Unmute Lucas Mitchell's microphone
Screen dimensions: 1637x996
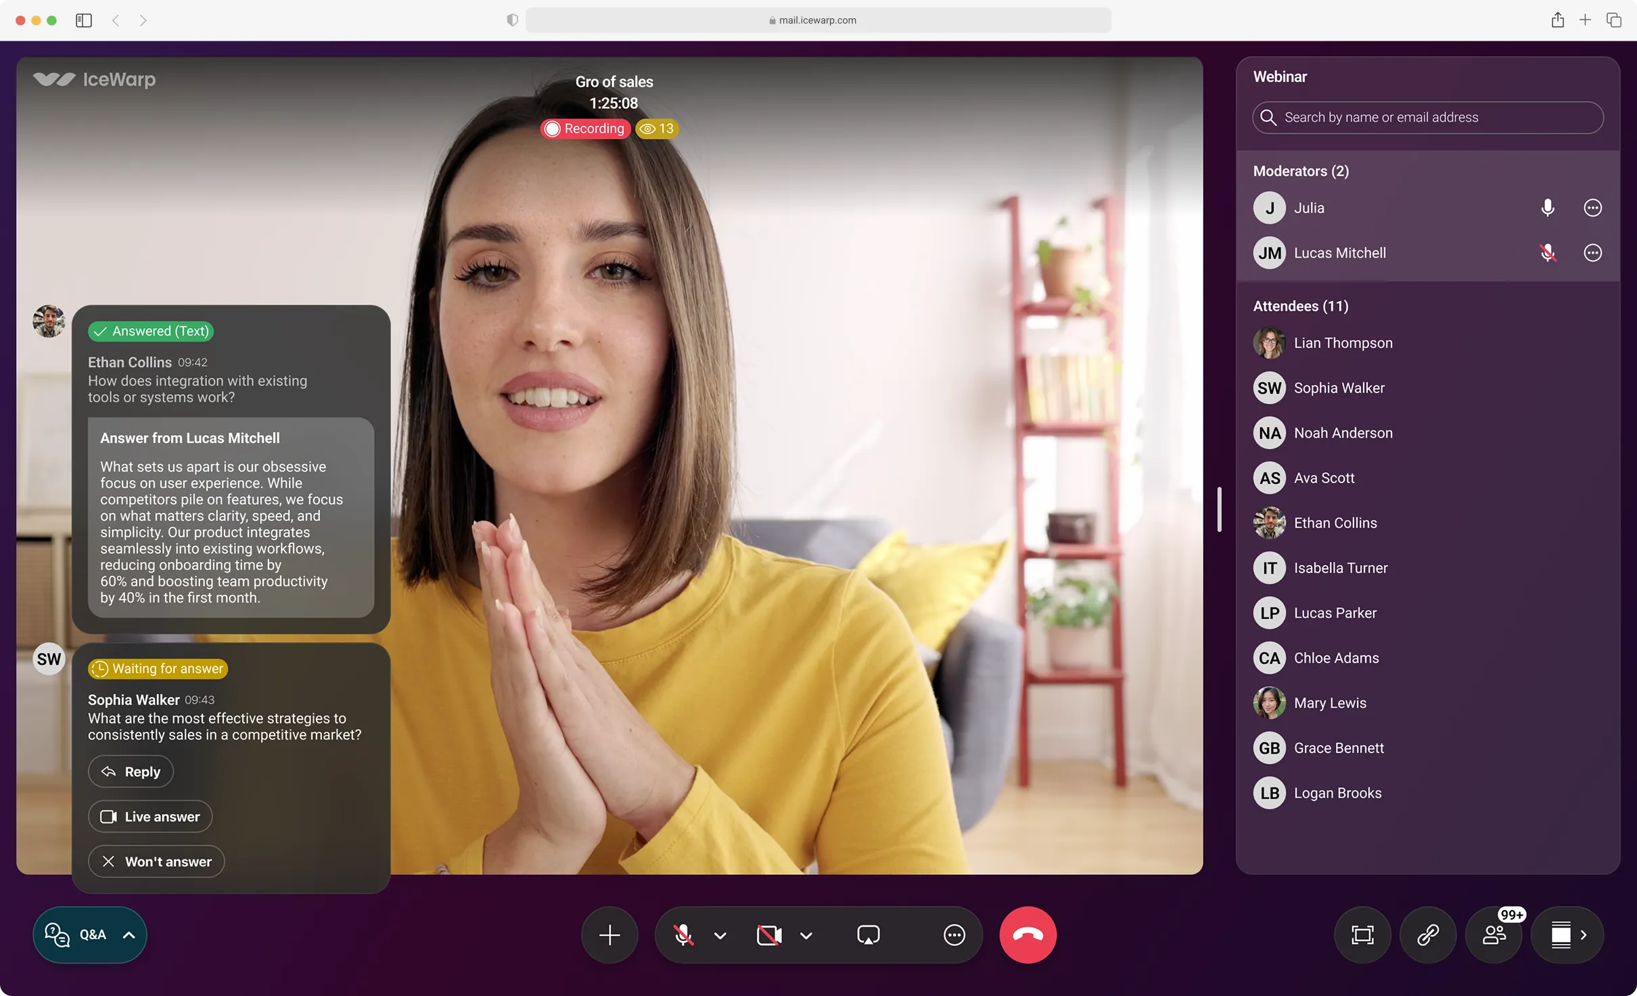pos(1547,253)
